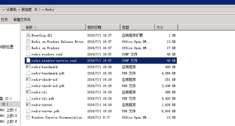Screen dimensions: 235x126
Task: Select the Redis on Windows file name
Action: pos(45,48)
